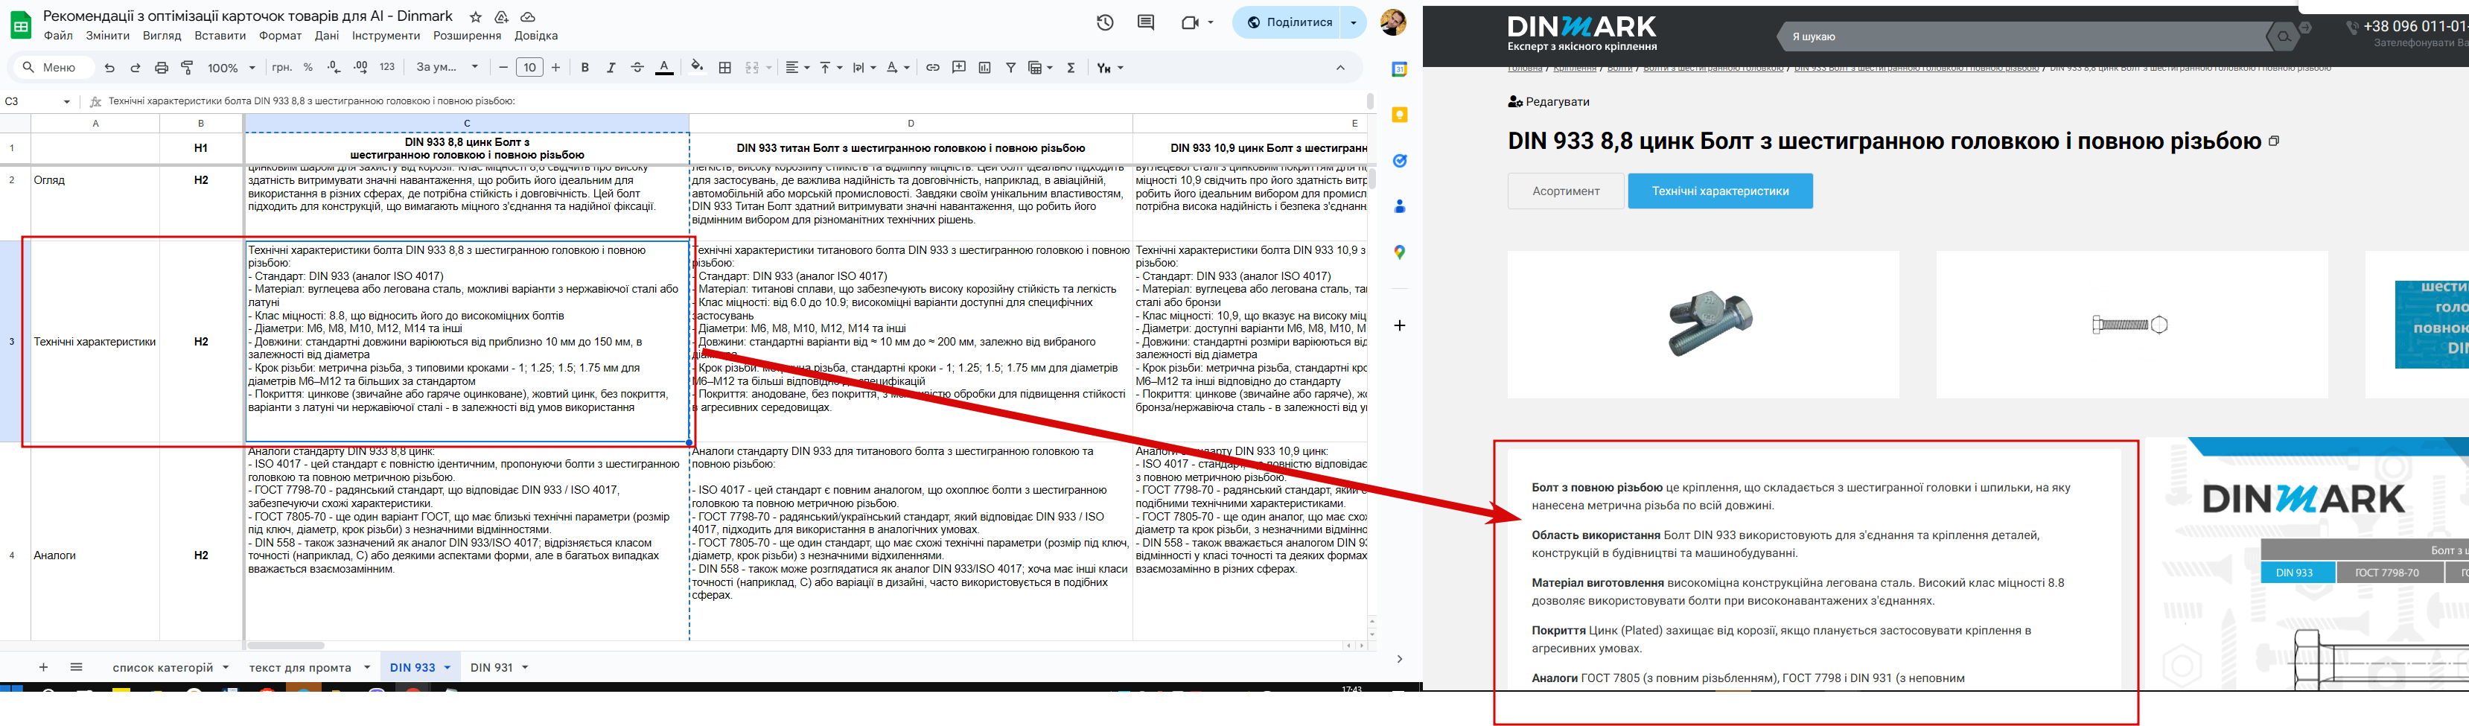
Task: Open text rotation dropdown
Action: pos(898,68)
